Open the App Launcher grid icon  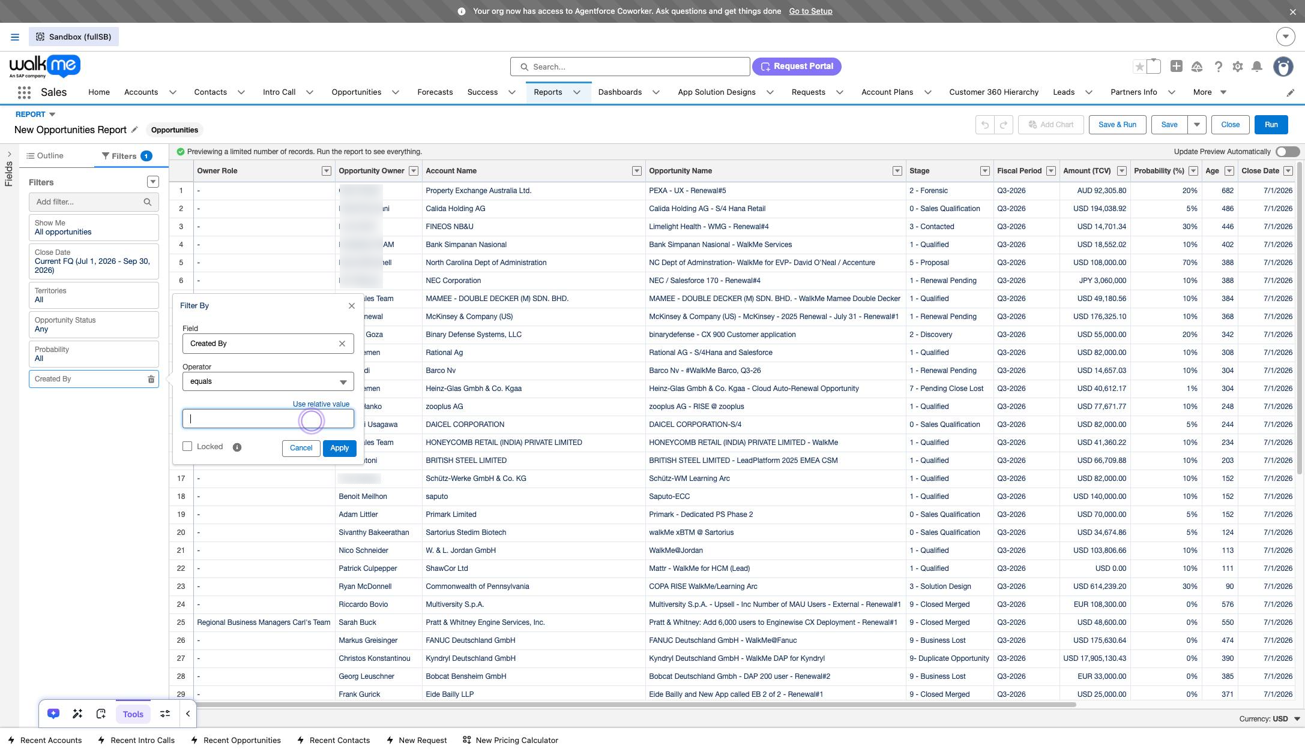[x=24, y=92]
